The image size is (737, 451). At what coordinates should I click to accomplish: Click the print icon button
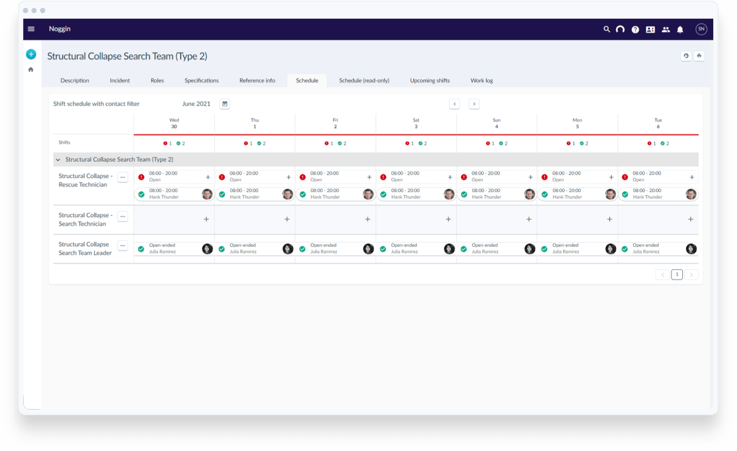(x=699, y=56)
